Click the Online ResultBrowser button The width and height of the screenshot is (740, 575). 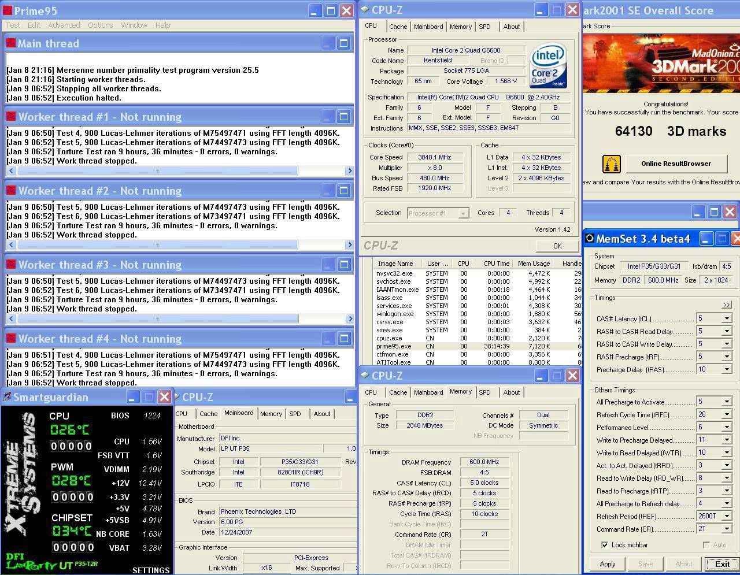[676, 164]
